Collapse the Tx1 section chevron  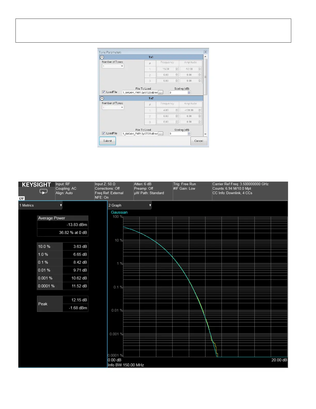pos(102,57)
